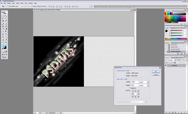Screen dimensions: 188x114
Task: Open the Image menu
Action: [x=9, y=3]
